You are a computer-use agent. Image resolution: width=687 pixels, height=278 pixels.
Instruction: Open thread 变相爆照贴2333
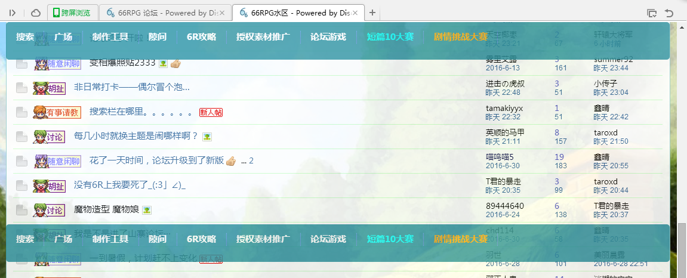(122, 63)
